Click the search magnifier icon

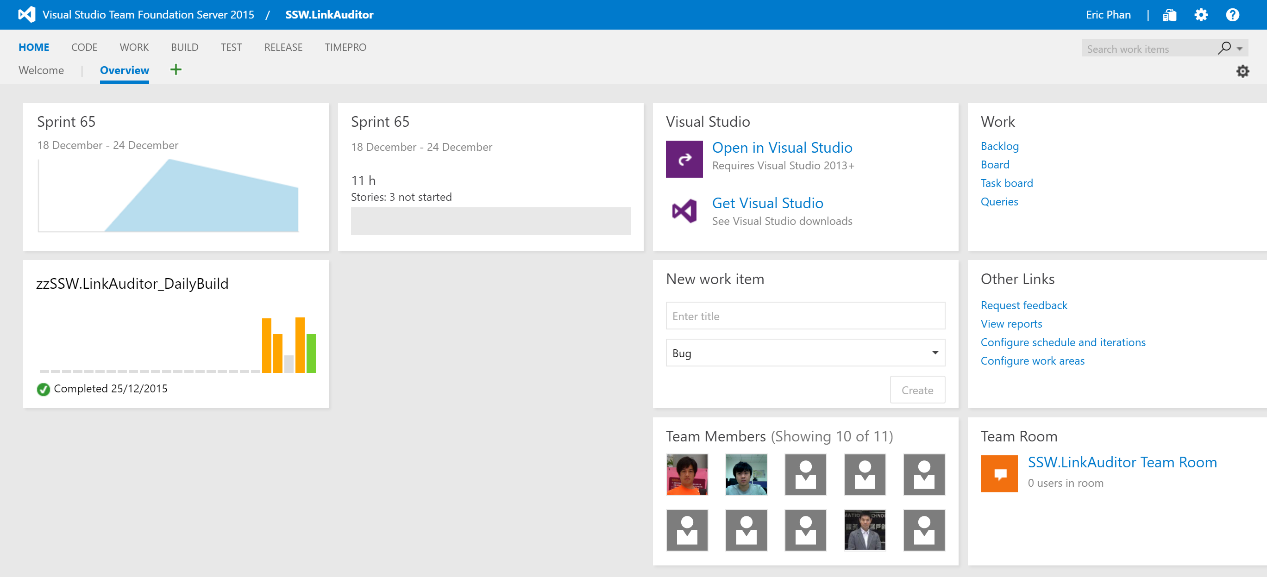tap(1224, 48)
